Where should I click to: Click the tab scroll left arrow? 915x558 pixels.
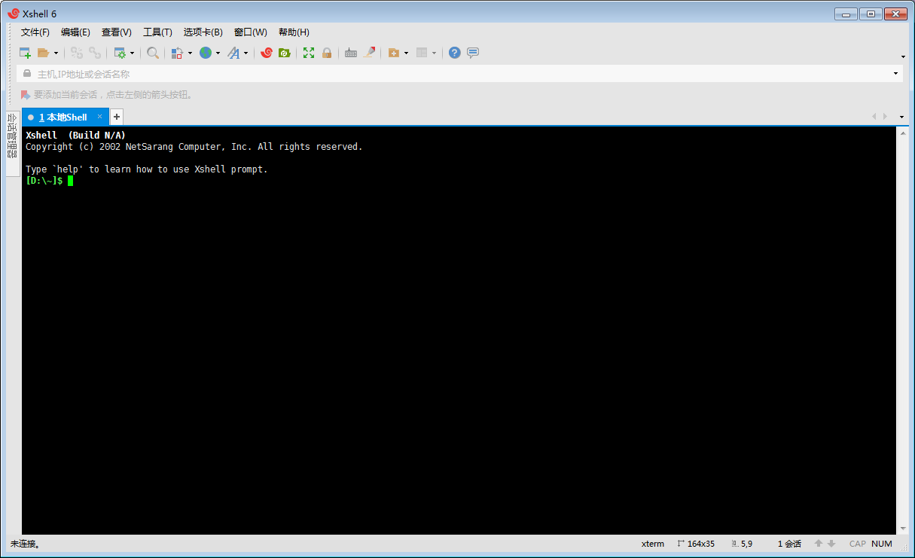pos(874,117)
